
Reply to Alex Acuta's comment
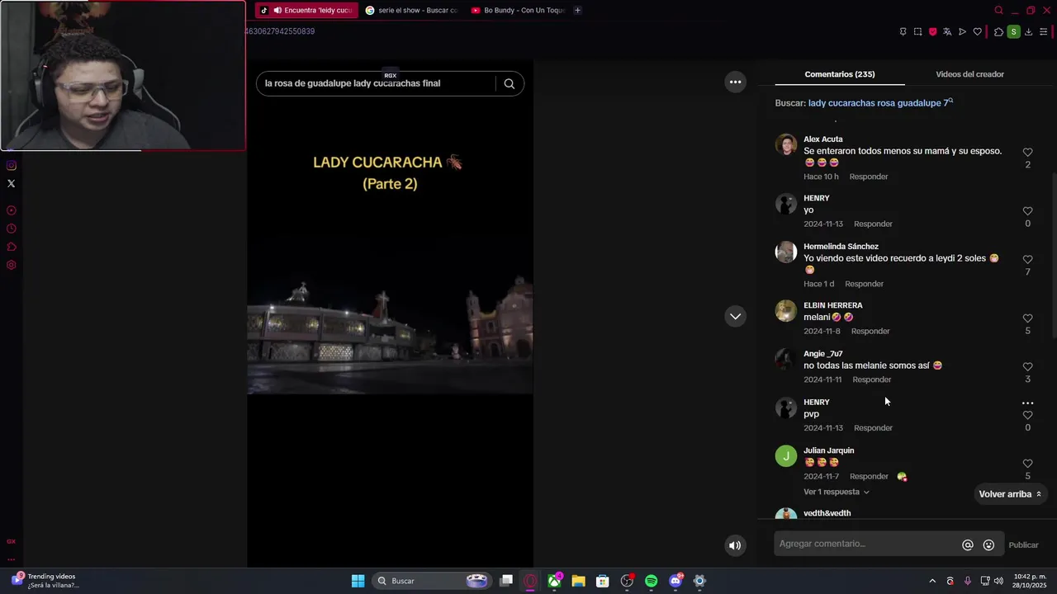point(869,177)
